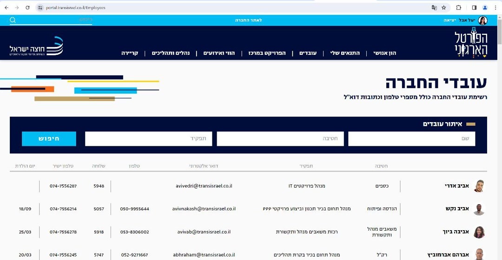This screenshot has height=260, width=502.
Task: Open email avivnakash@transisrael.co.il
Action: pyautogui.click(x=204, y=209)
